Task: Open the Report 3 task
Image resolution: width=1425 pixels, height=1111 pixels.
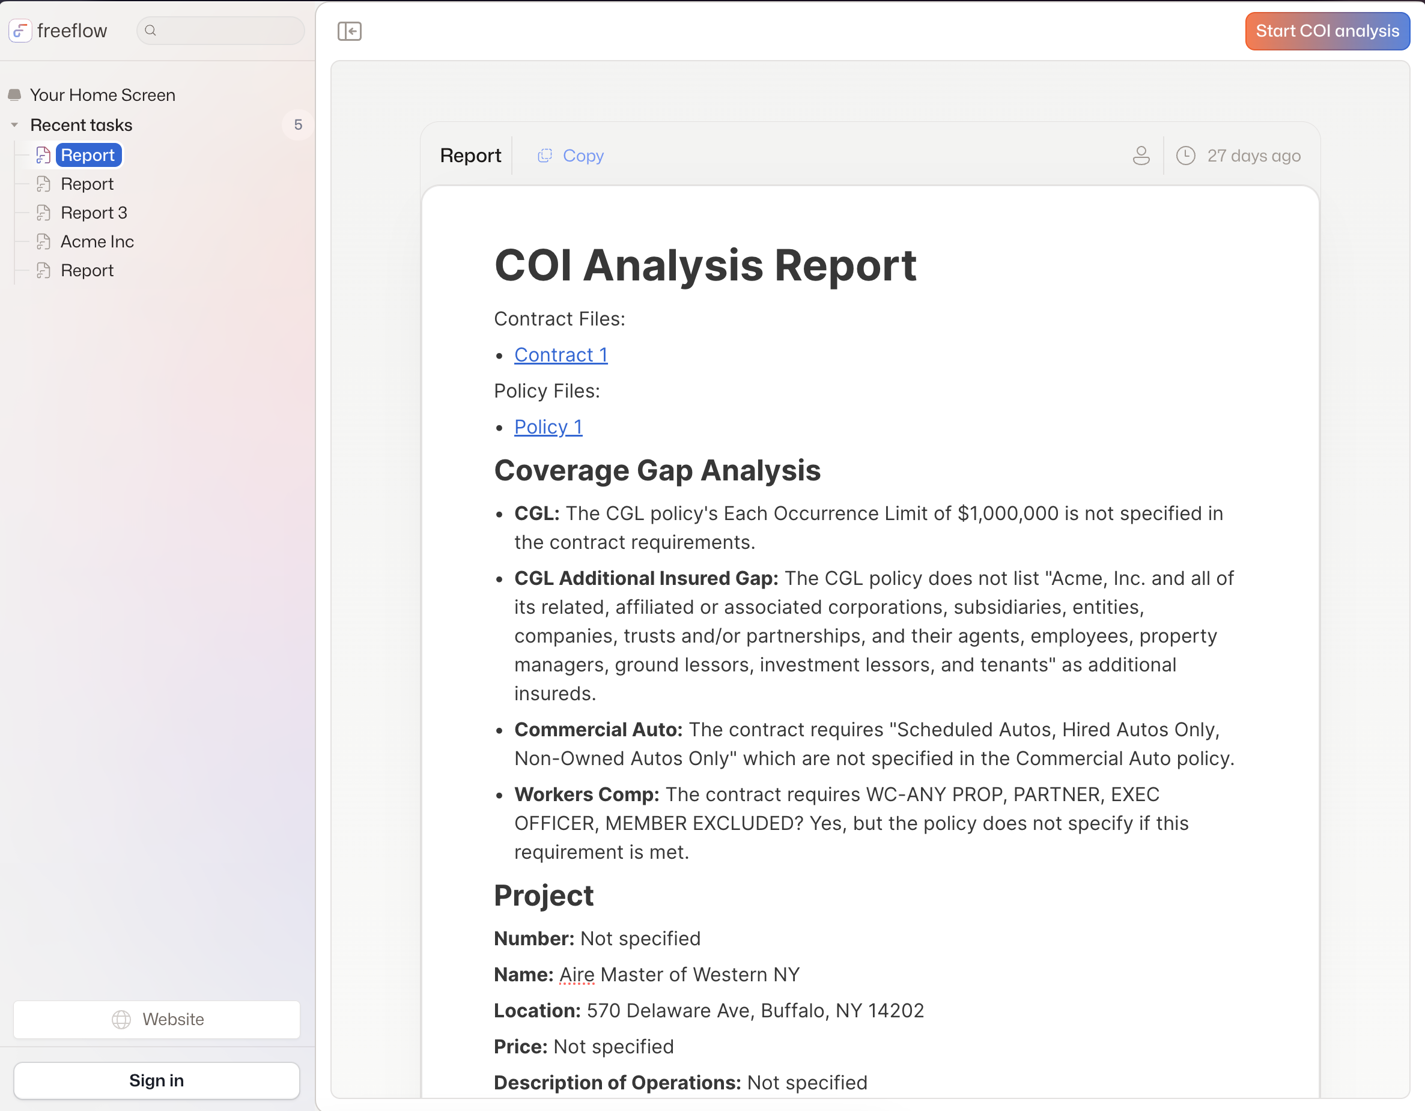Action: [94, 213]
